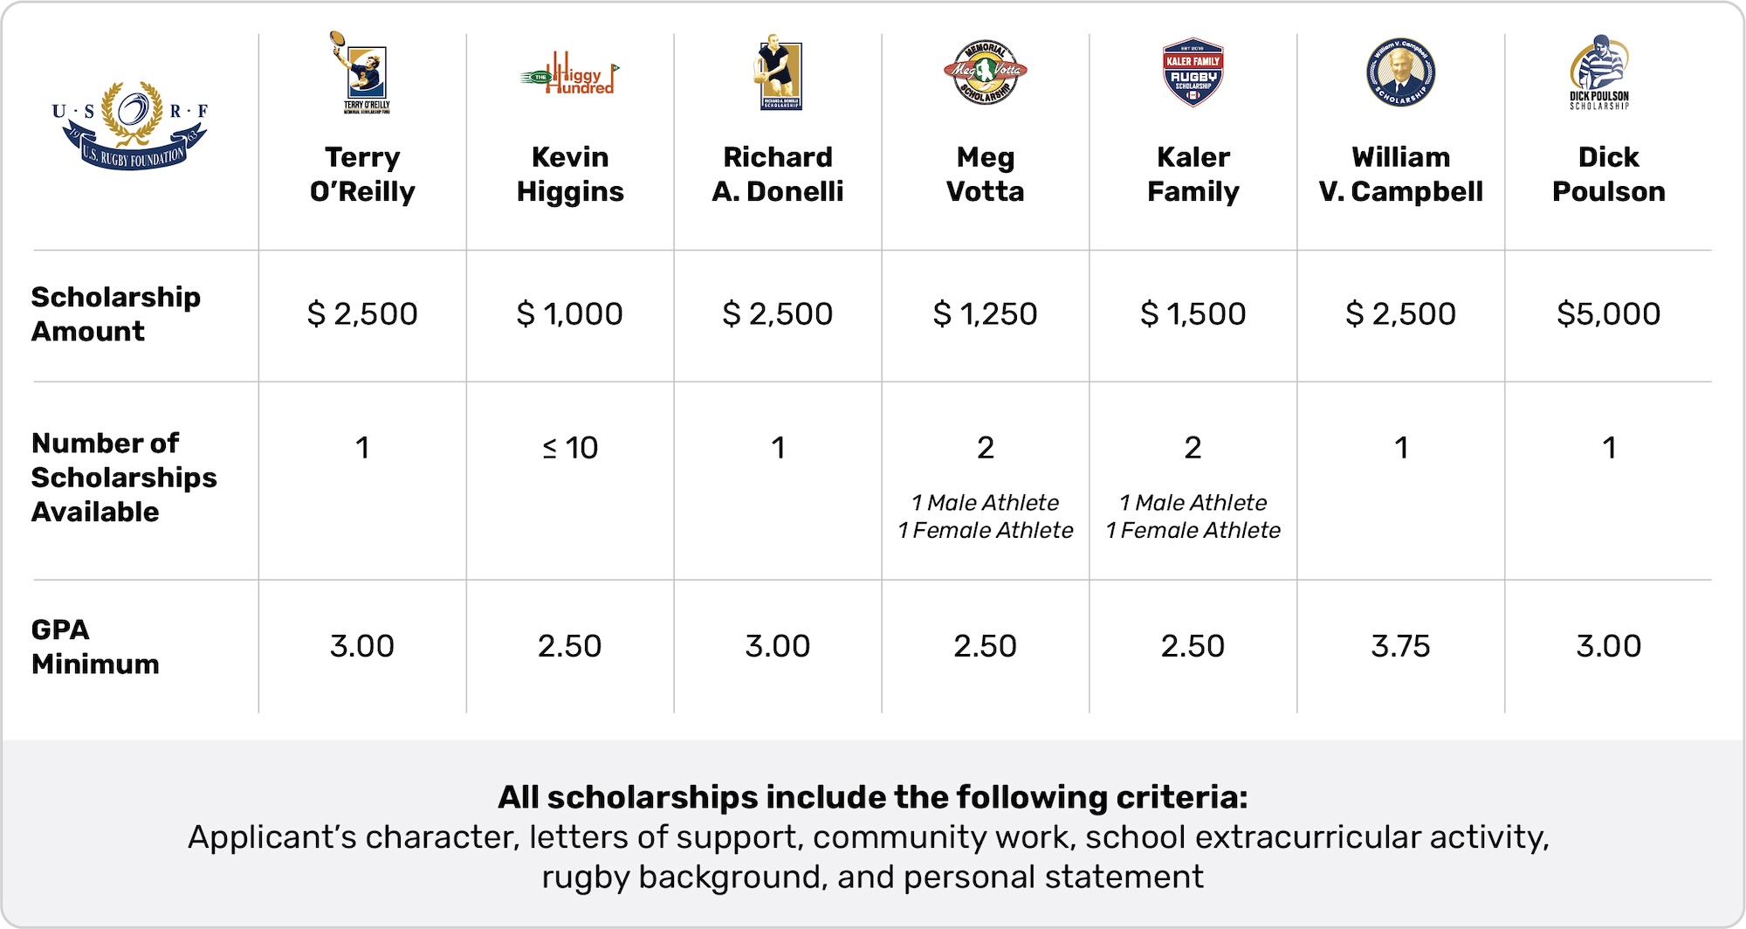Viewport: 1746px width, 929px height.
Task: Click the Terry O'Reilly column heading
Action: pyautogui.click(x=362, y=174)
